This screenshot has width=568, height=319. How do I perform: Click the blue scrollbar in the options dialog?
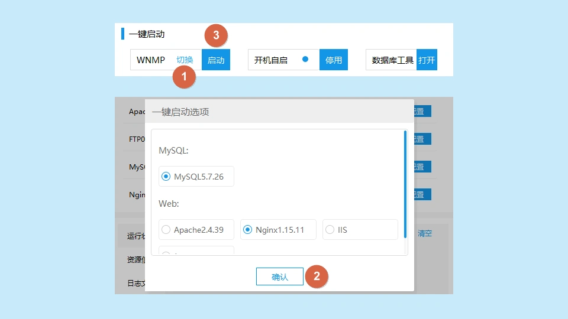405,183
